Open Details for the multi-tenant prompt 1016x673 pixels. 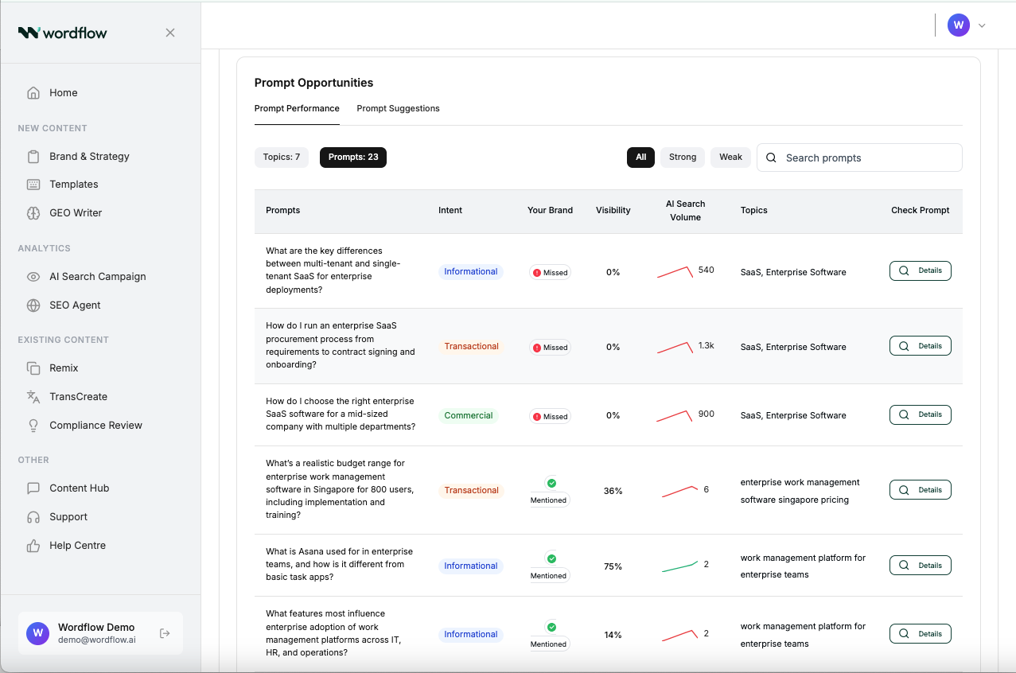pyautogui.click(x=920, y=271)
